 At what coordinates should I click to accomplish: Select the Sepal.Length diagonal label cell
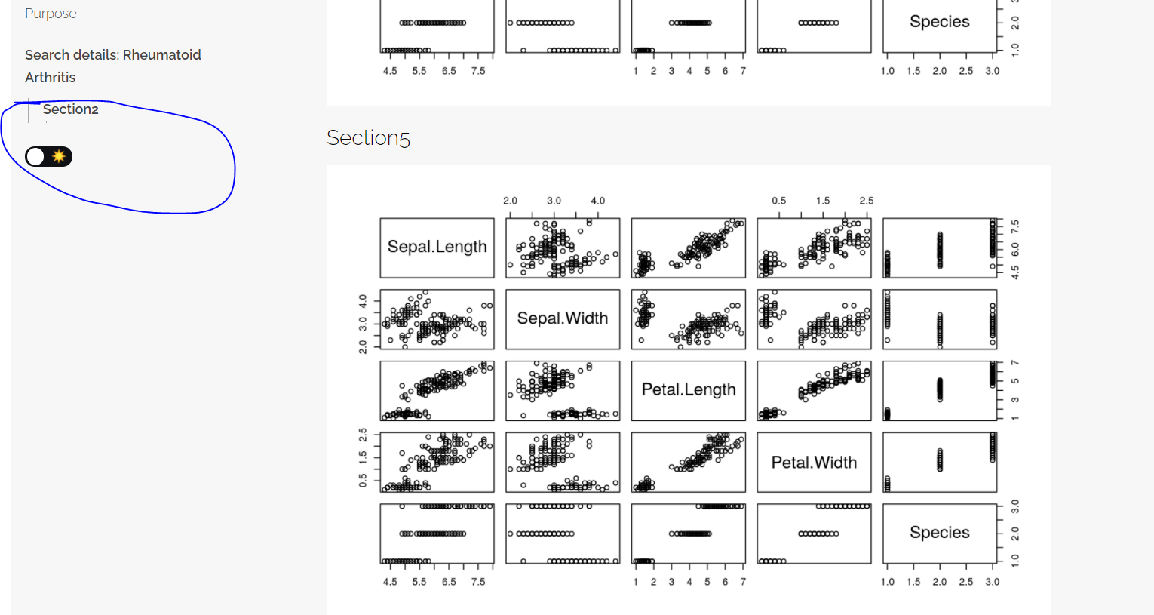(x=437, y=248)
